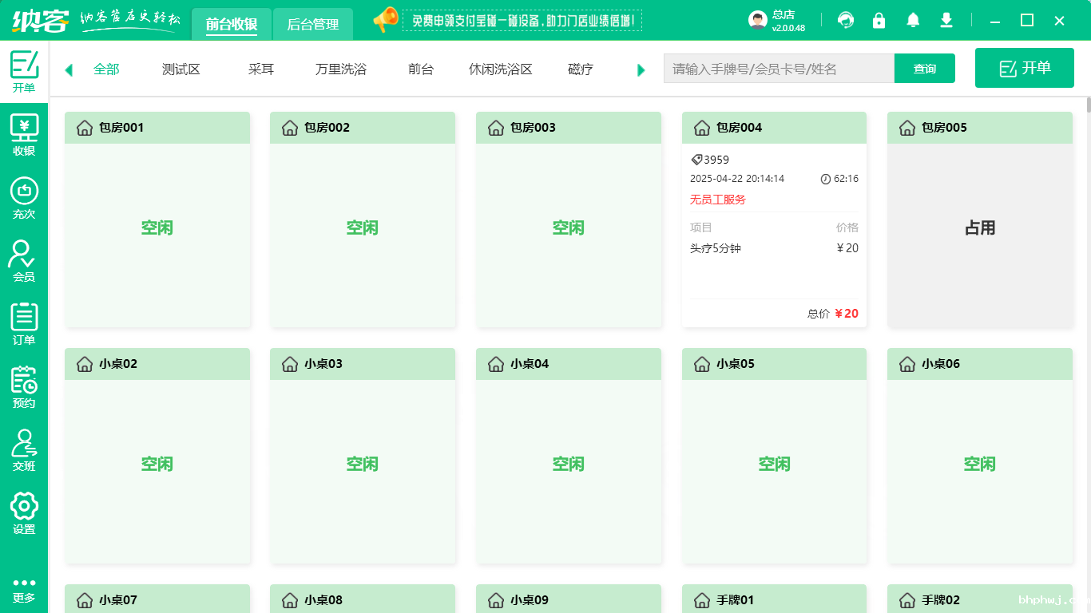1091x613 pixels.
Task: Click the 总店 user avatar
Action: point(758,21)
